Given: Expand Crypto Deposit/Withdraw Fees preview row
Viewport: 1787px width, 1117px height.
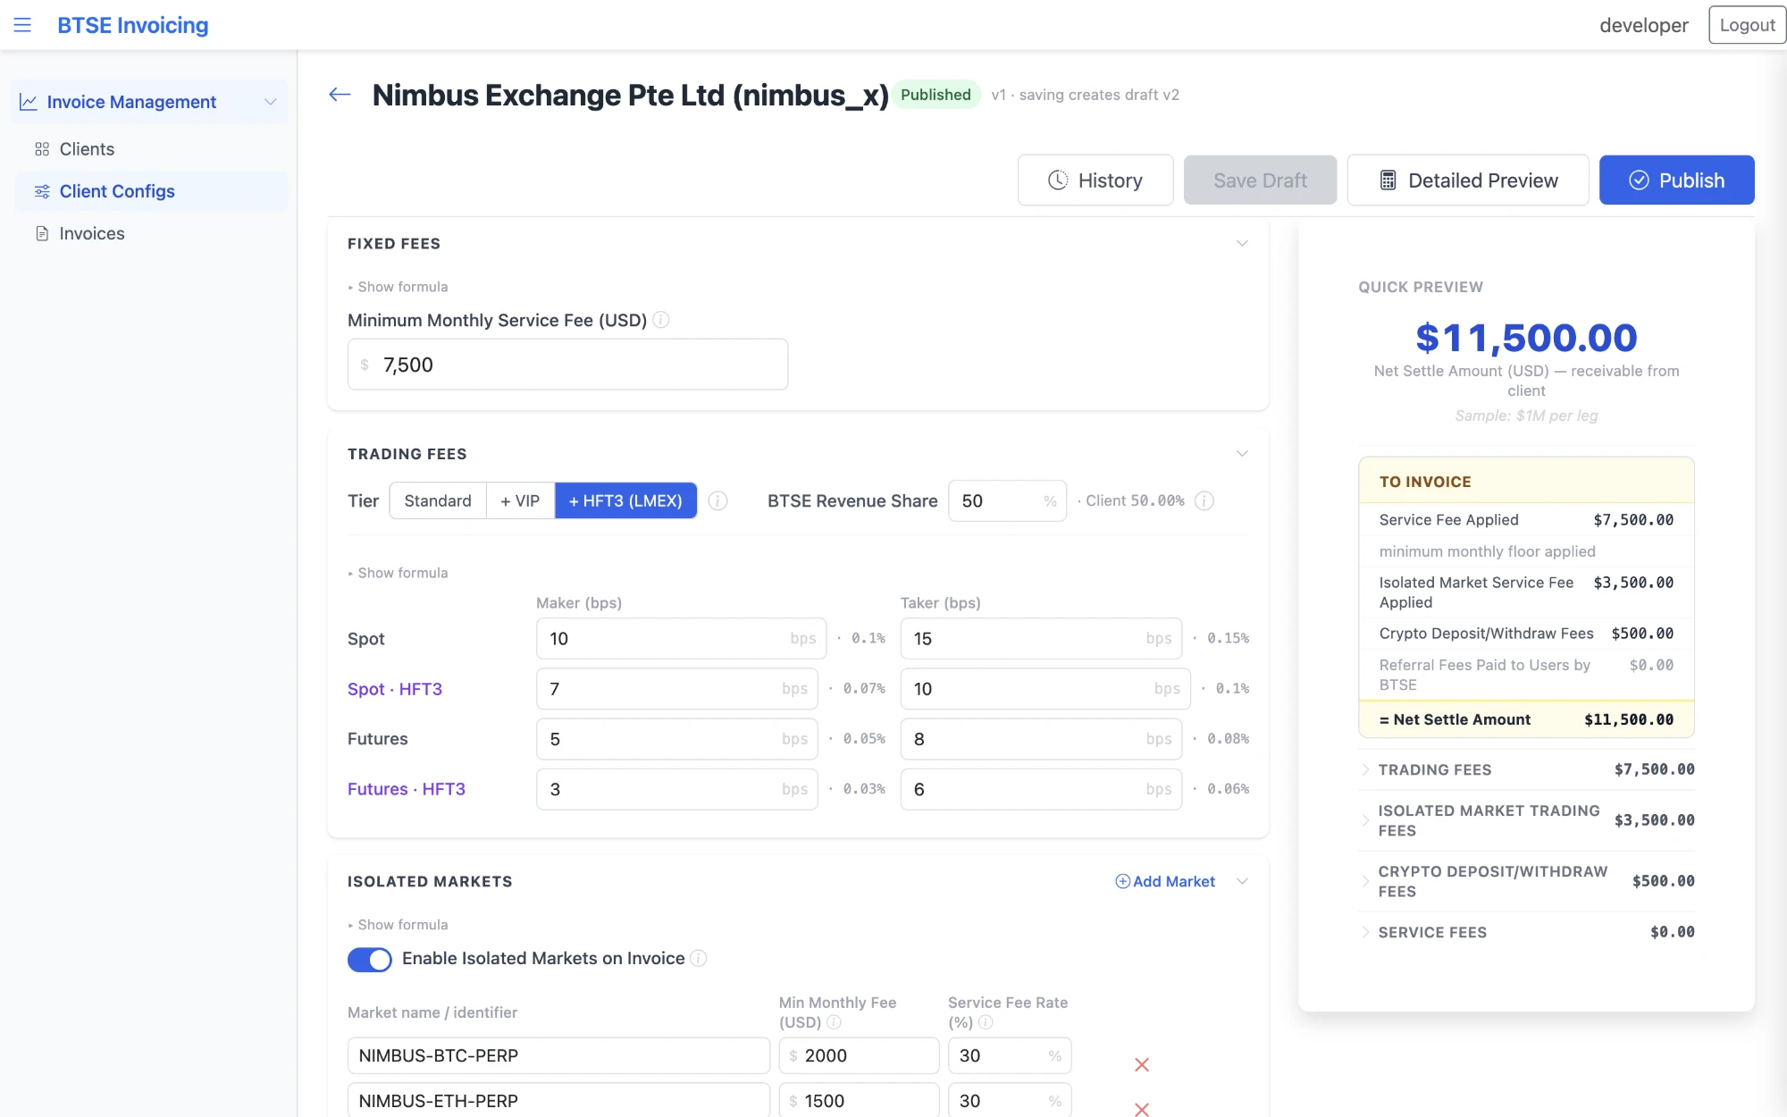Looking at the screenshot, I should coord(1526,881).
